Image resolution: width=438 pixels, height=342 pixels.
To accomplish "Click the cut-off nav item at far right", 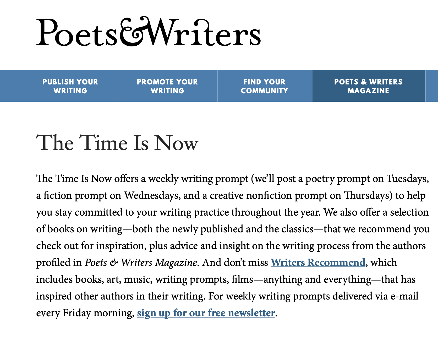I will pyautogui.click(x=432, y=86).
